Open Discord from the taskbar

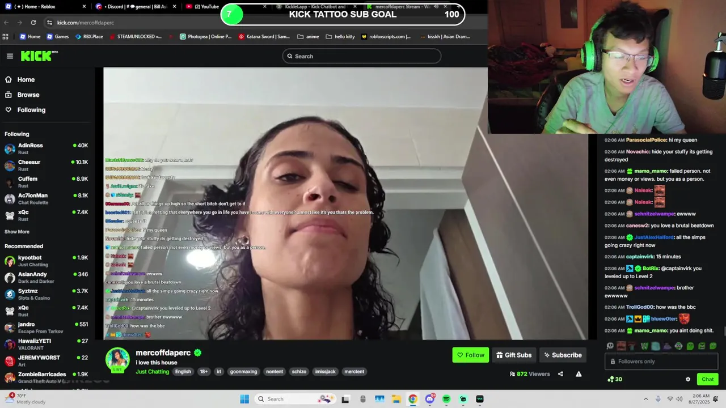429,399
